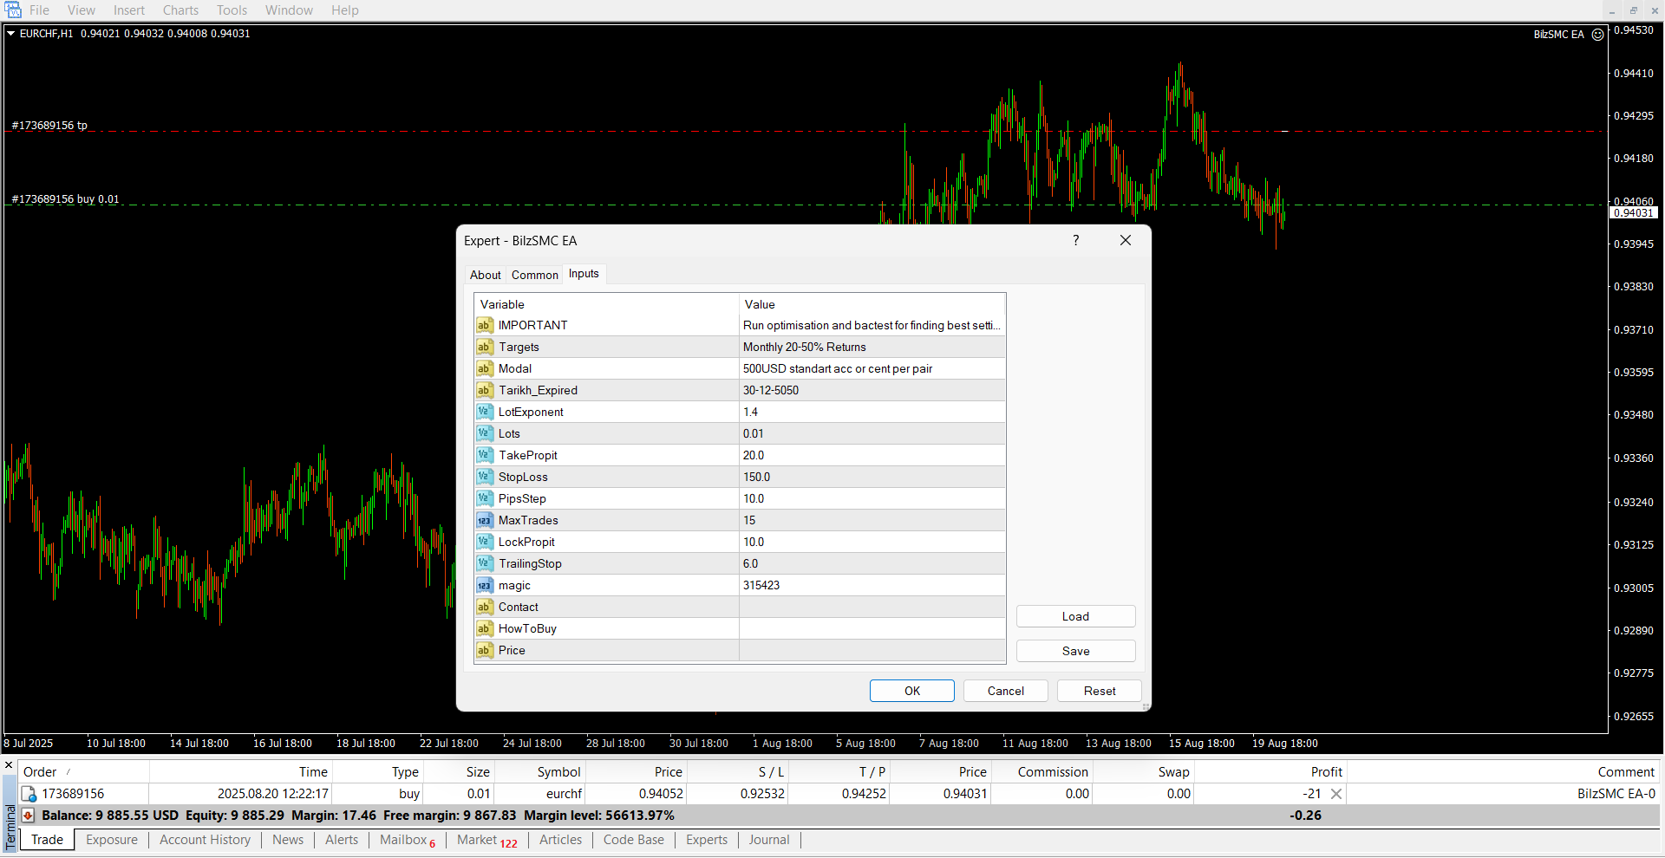Click the BilzSMC EA smiley face icon

click(x=1597, y=35)
